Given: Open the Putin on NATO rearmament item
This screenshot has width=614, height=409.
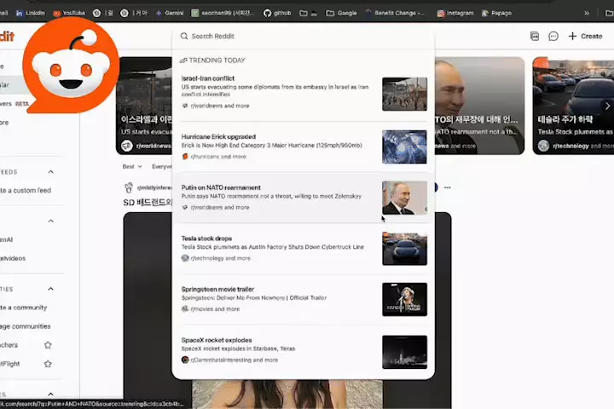Looking at the screenshot, I should click(303, 198).
